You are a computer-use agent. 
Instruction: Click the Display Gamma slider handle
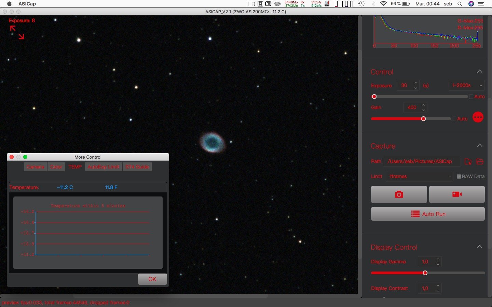425,273
